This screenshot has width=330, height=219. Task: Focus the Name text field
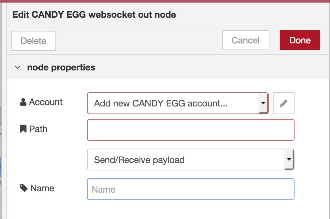(190, 189)
